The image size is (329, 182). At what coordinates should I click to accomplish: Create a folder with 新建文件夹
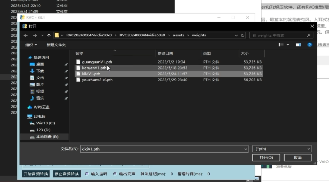(56, 45)
